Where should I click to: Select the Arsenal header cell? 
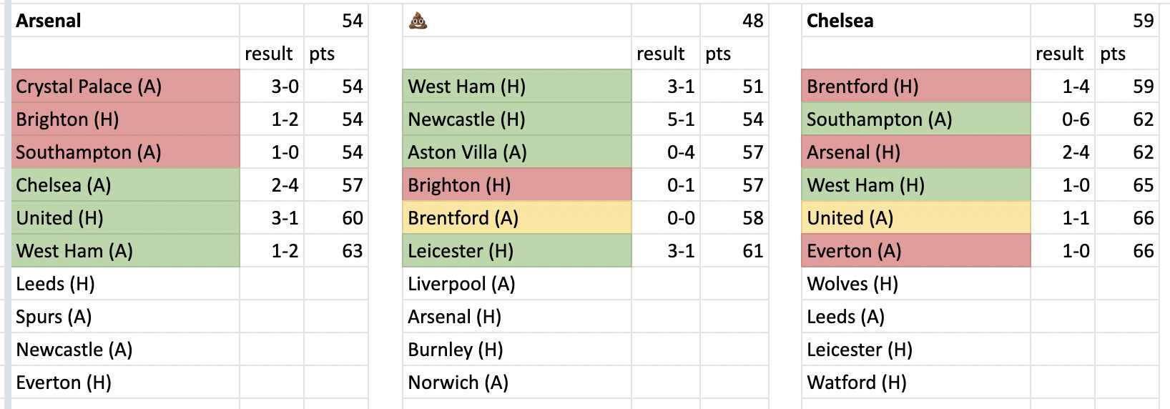coord(125,21)
